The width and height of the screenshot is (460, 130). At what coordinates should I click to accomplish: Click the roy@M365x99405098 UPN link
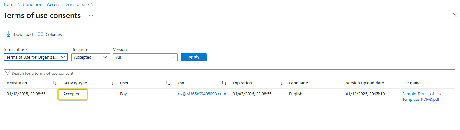pos(202,94)
